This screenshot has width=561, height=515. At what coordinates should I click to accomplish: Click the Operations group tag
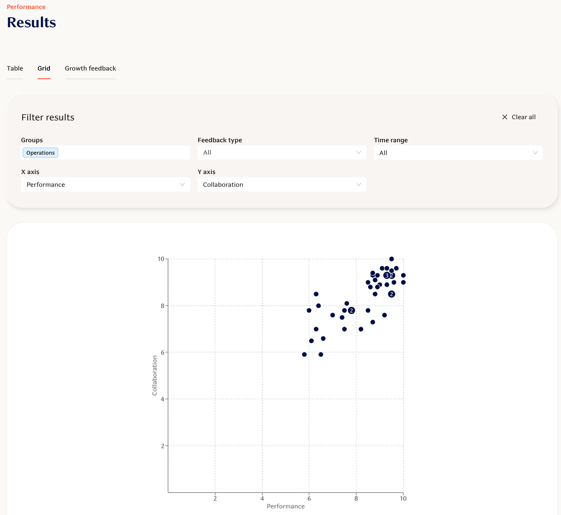[x=40, y=153]
